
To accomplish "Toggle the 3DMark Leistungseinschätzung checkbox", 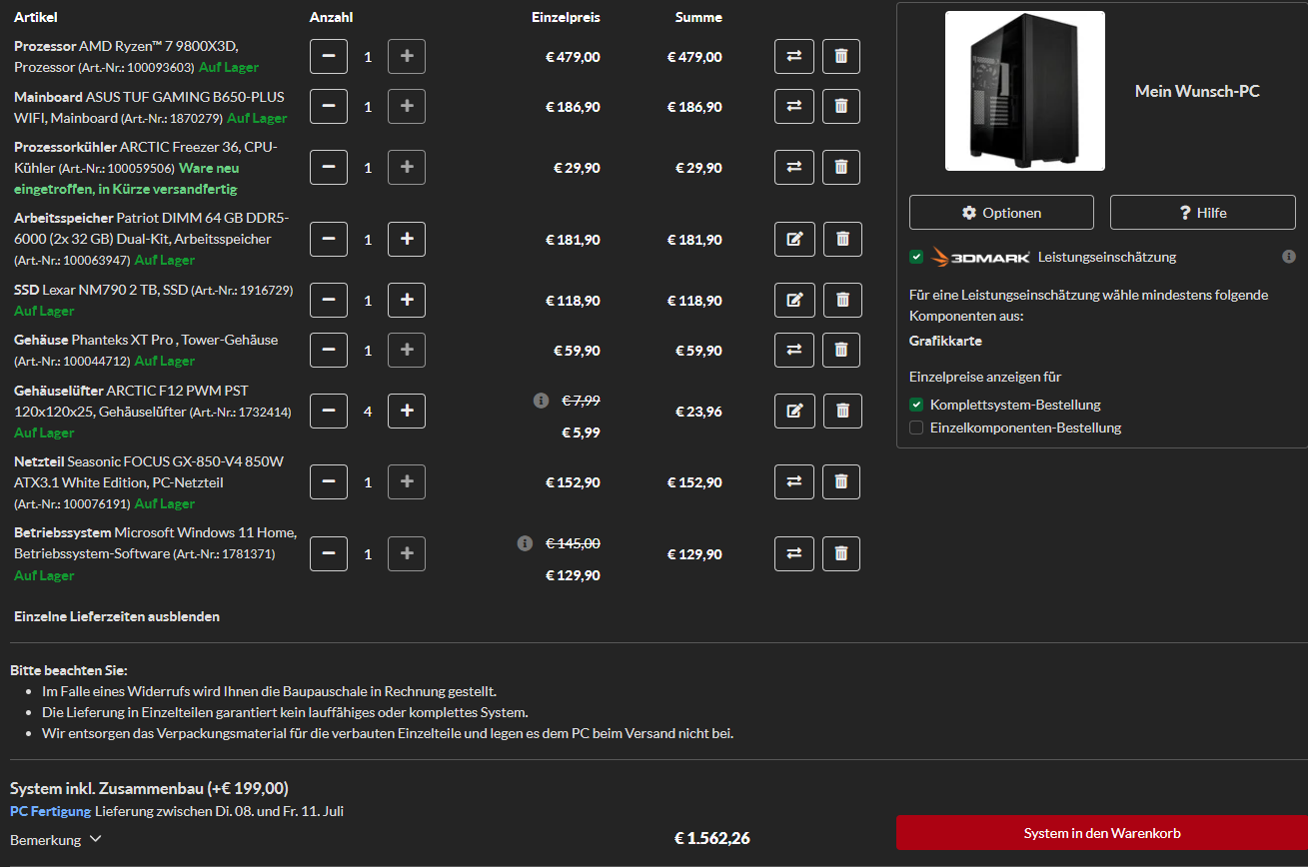I will (916, 257).
